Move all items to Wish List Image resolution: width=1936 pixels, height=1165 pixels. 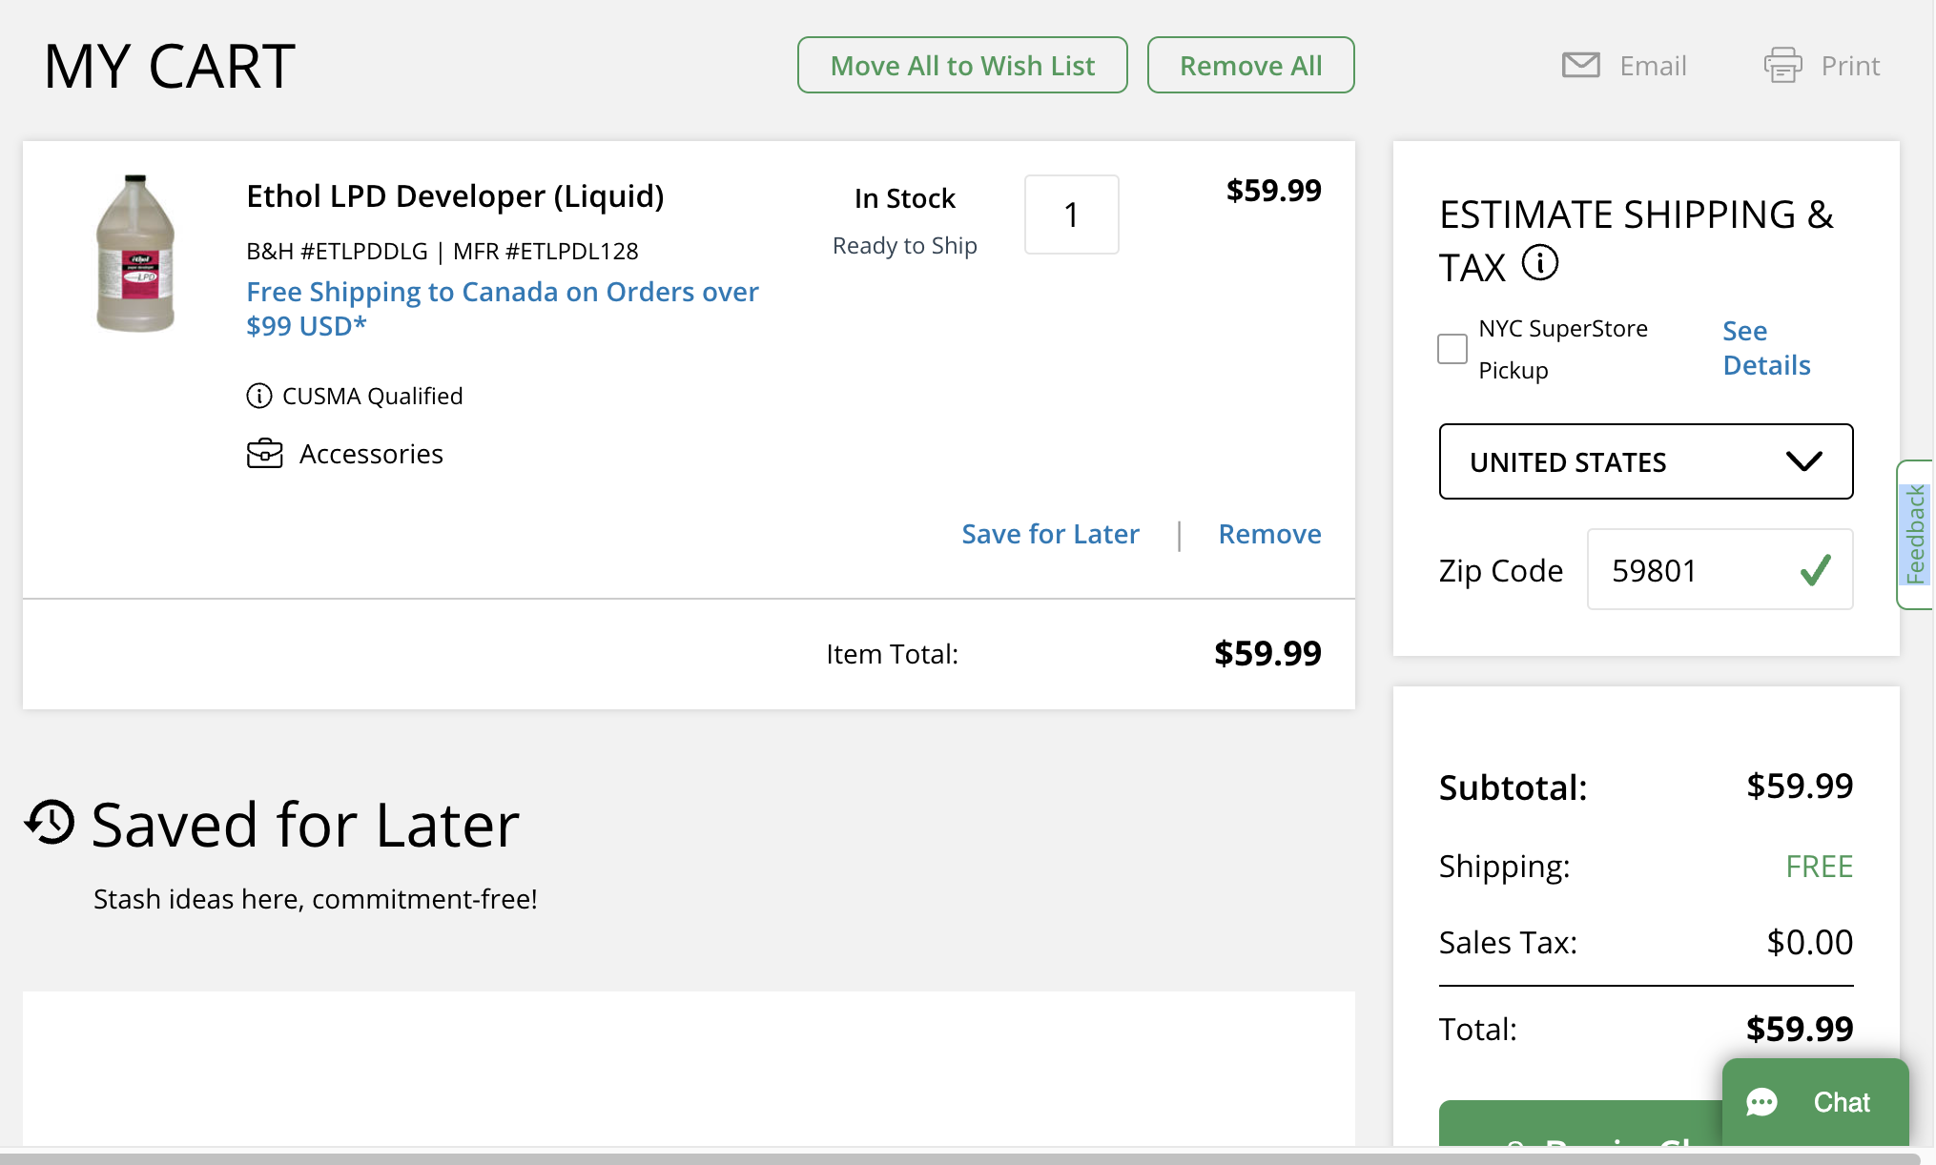coord(962,65)
